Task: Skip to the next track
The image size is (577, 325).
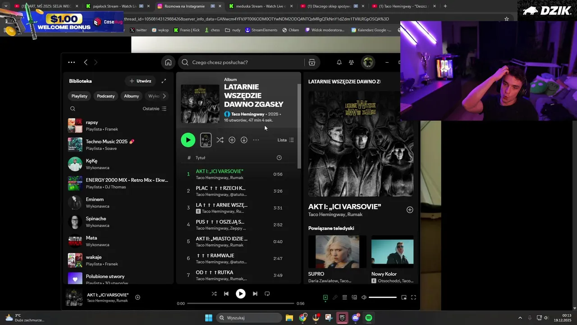Action: (255, 293)
